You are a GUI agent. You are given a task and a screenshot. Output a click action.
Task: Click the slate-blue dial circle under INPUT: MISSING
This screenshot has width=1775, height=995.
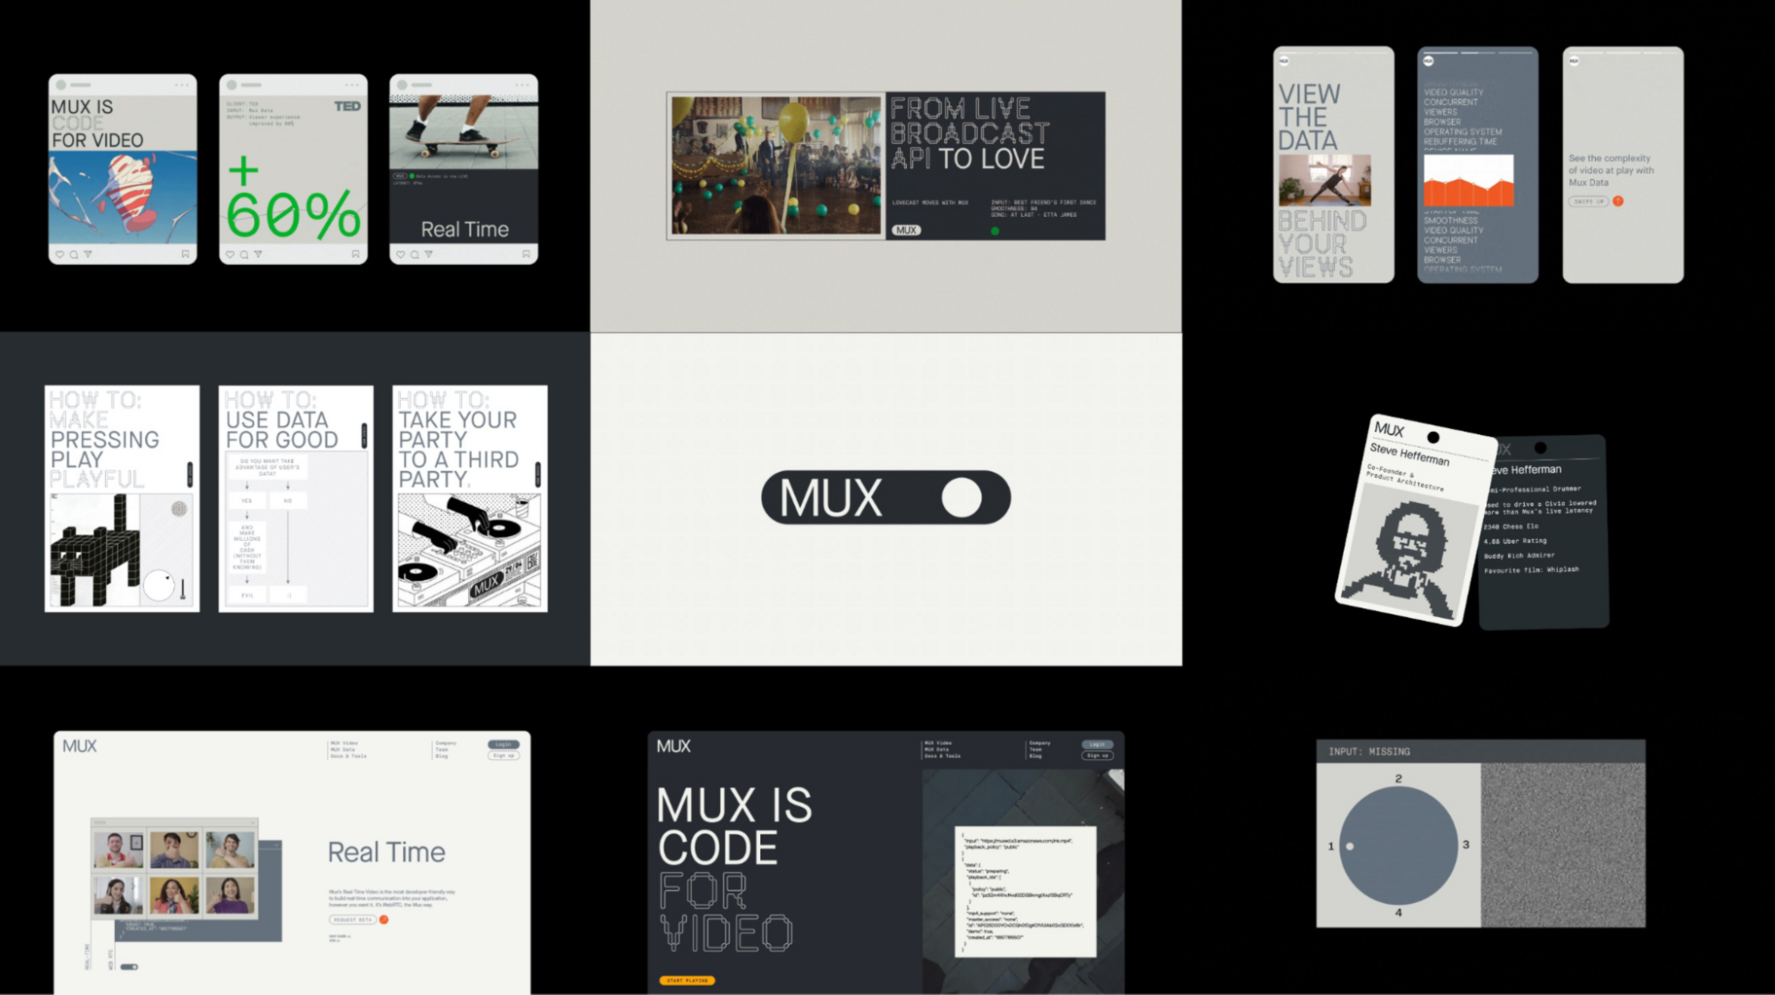(x=1398, y=845)
